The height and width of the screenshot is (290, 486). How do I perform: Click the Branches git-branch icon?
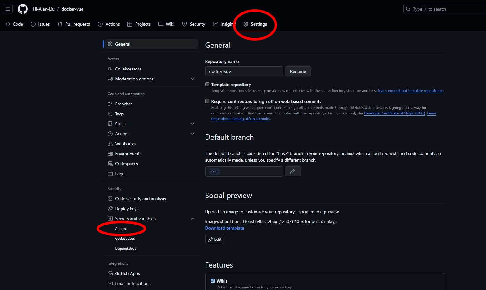pyautogui.click(x=110, y=104)
